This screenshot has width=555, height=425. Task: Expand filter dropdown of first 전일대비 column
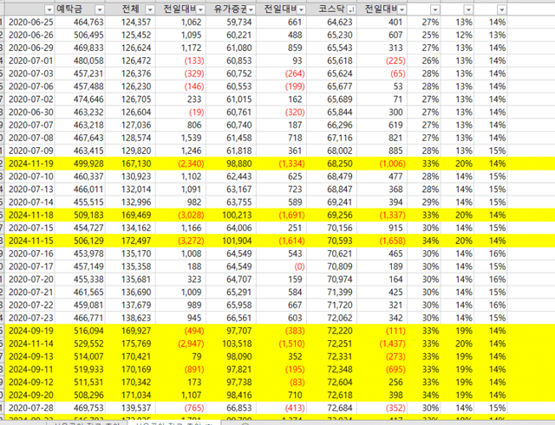point(199,7)
